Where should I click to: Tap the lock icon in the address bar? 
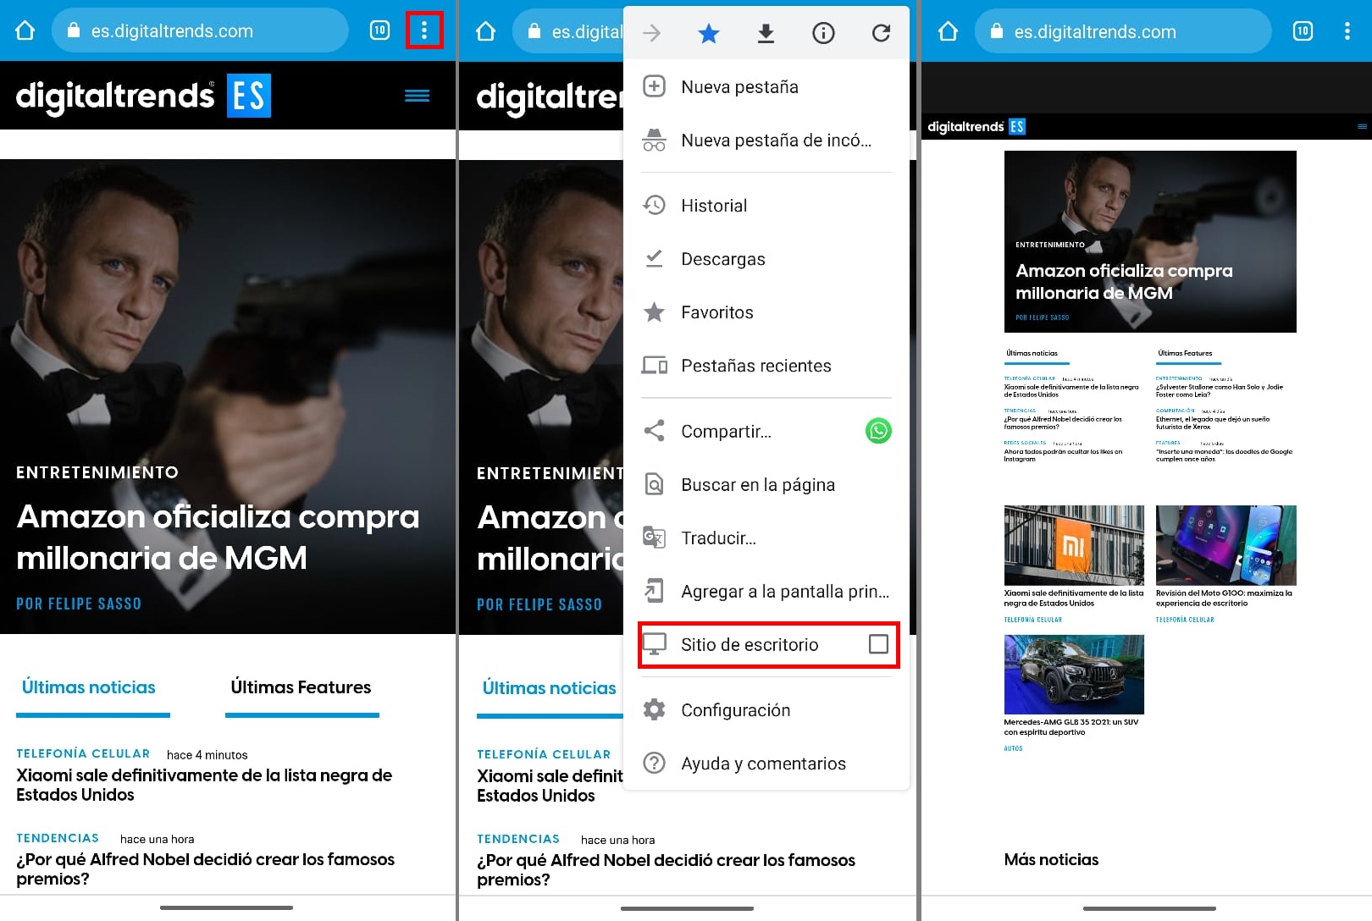(x=73, y=30)
